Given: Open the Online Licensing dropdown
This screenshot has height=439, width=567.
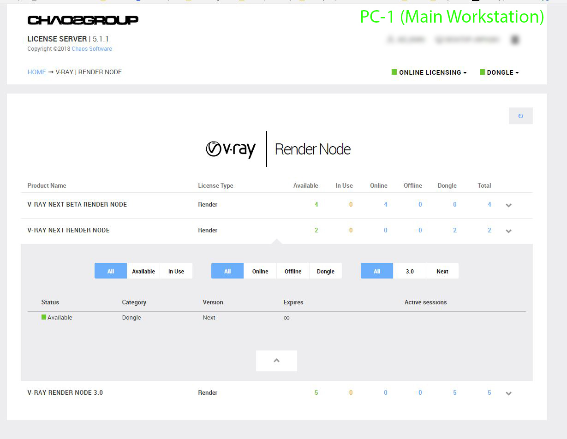Looking at the screenshot, I should (x=430, y=72).
